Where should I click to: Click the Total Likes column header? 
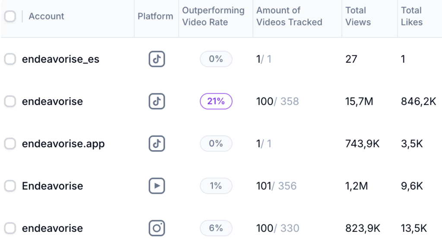[411, 16]
